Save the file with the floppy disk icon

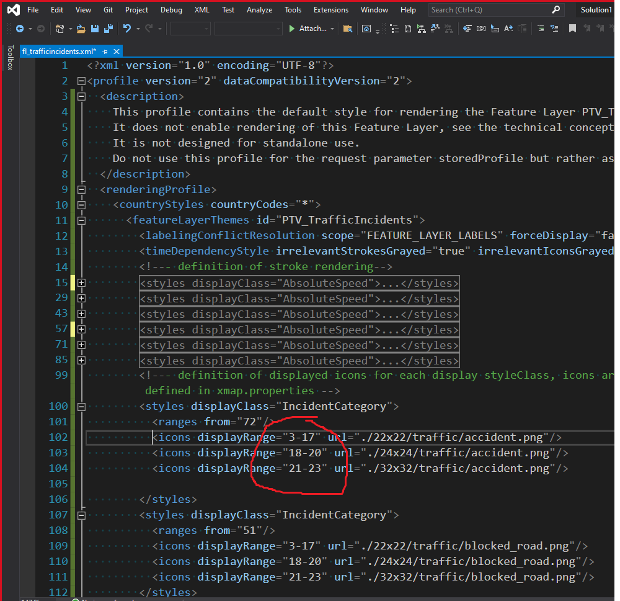pos(94,29)
